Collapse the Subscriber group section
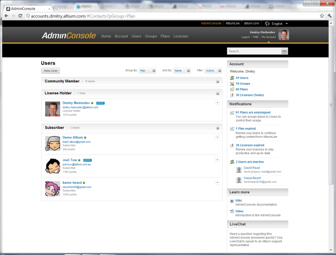336x255 pixels. 218,128
